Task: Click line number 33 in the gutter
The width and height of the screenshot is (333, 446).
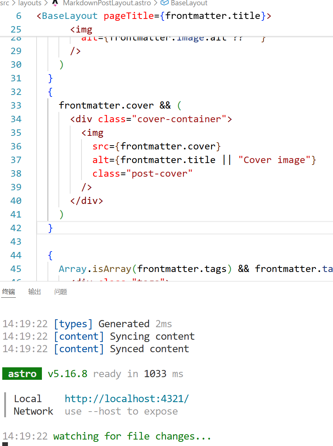Action: pos(16,106)
